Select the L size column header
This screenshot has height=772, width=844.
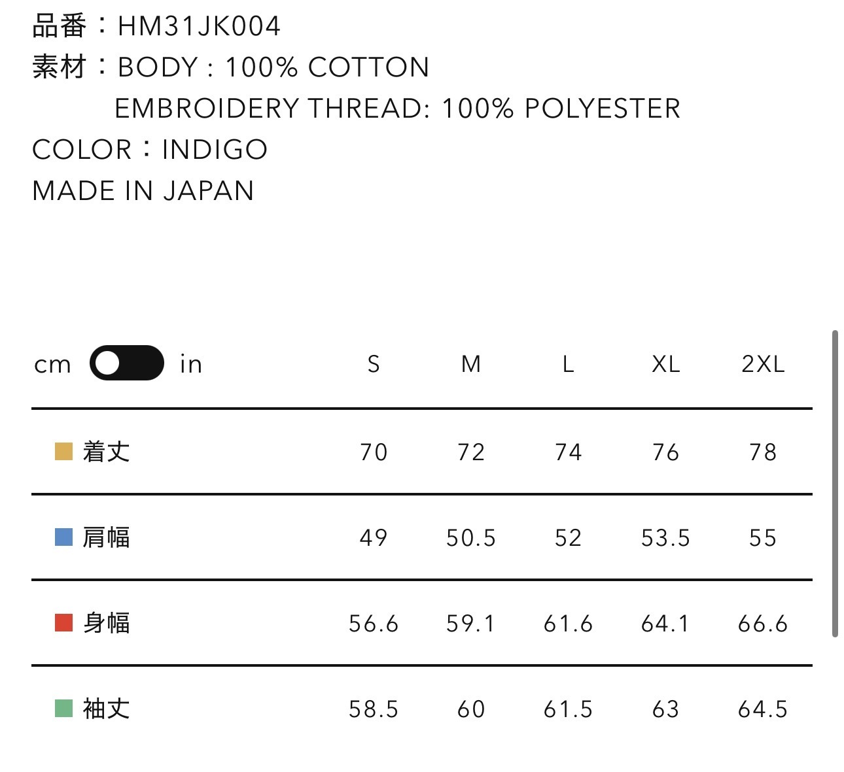tap(568, 364)
